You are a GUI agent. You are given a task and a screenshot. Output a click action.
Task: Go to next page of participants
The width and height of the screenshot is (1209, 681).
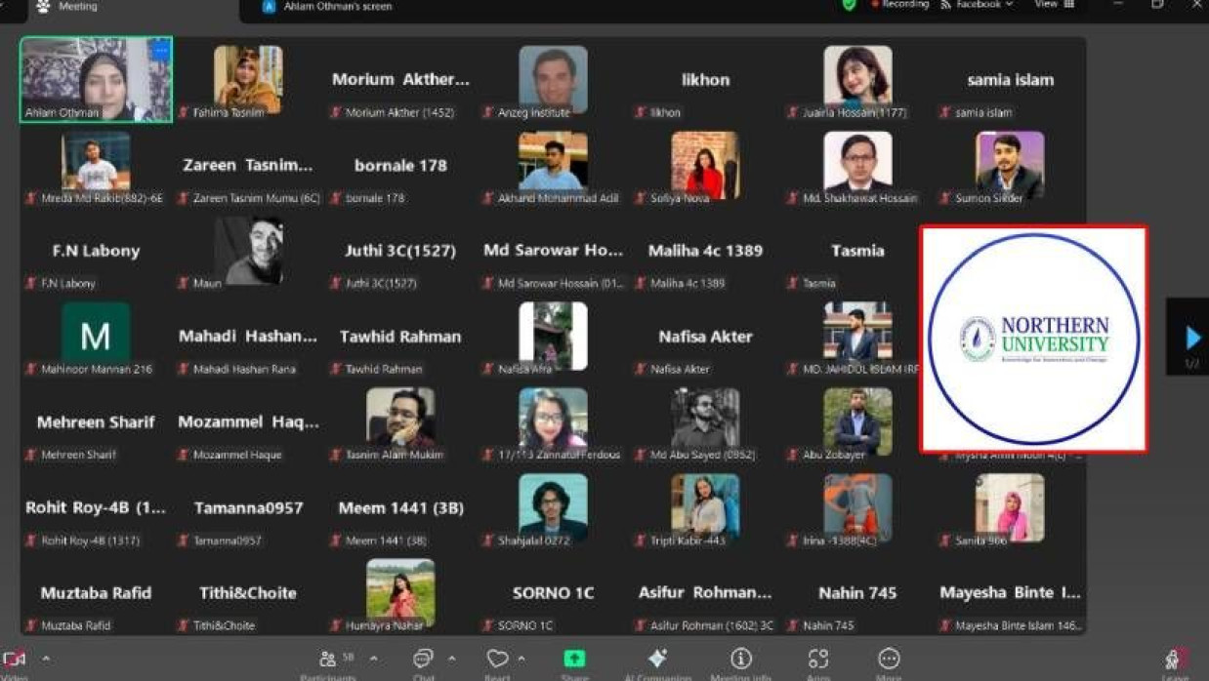tap(1192, 338)
